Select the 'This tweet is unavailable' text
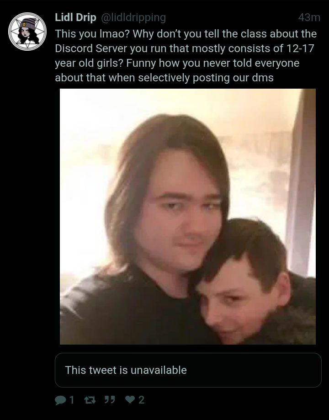This screenshot has height=420, width=329. pos(126,370)
